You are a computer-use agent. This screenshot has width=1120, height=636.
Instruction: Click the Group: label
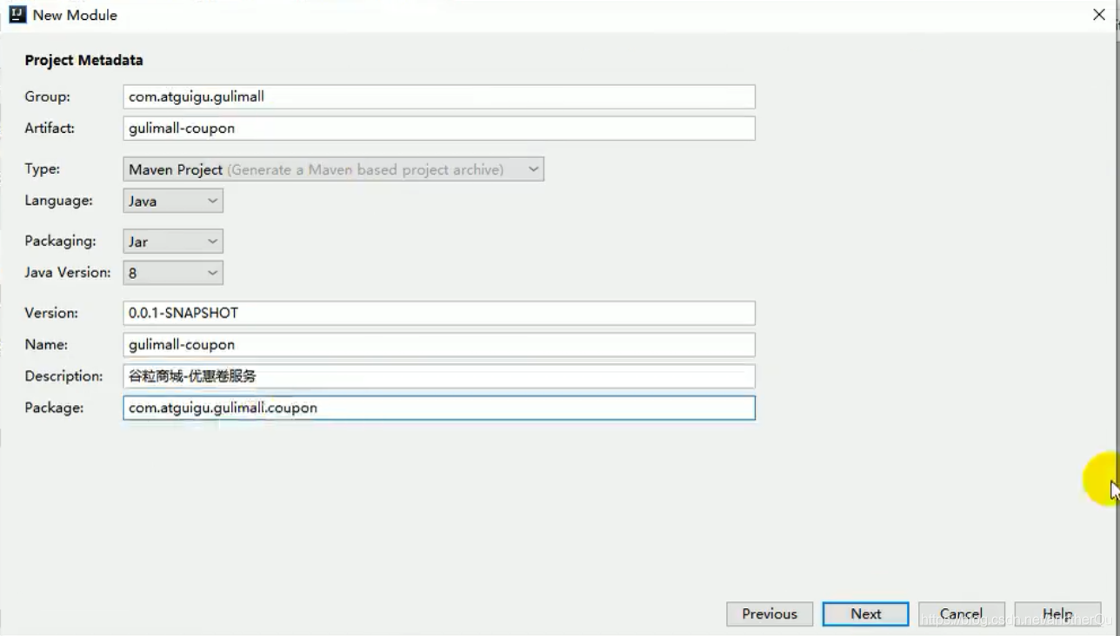click(48, 96)
